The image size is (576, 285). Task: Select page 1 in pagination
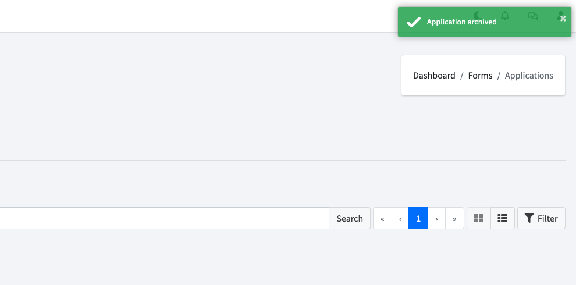pos(418,219)
